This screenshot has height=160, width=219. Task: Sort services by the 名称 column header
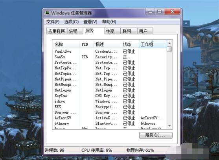coord(66,44)
